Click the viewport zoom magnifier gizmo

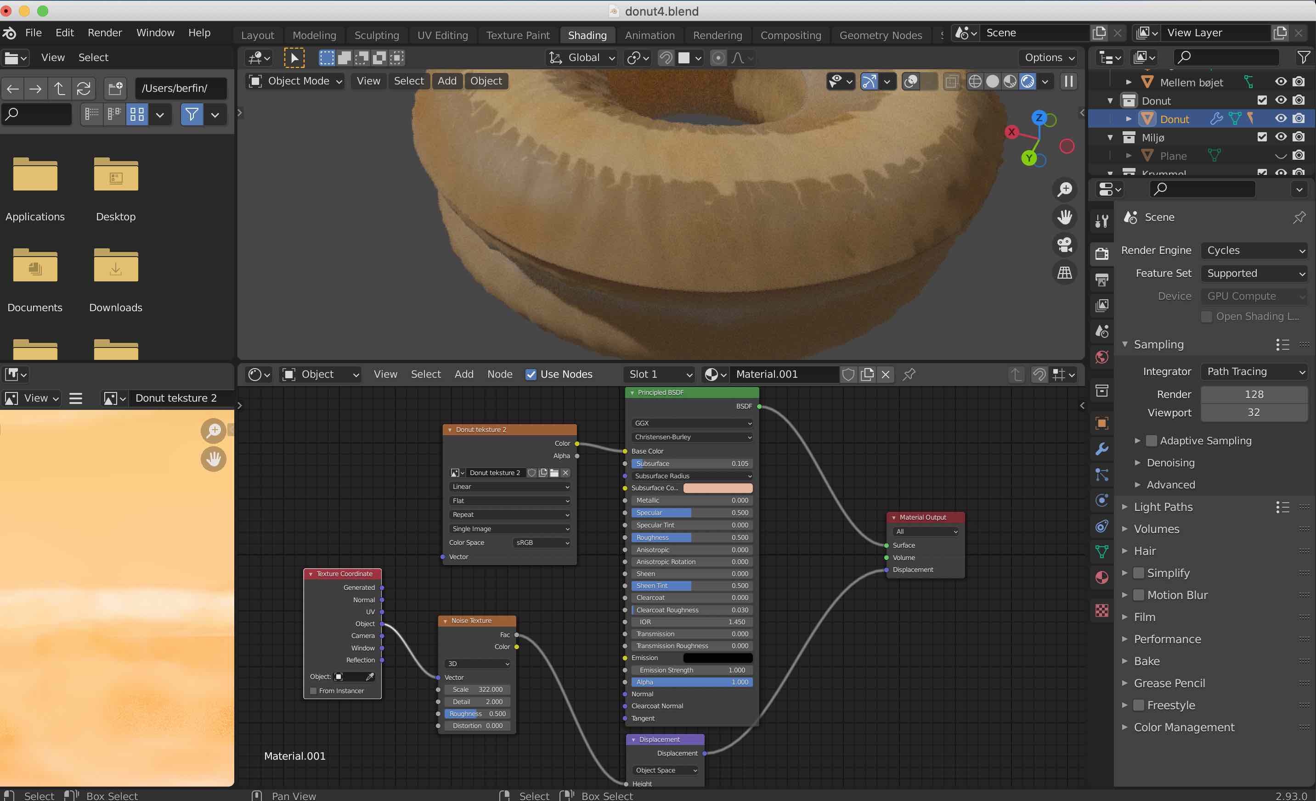[x=1064, y=189]
